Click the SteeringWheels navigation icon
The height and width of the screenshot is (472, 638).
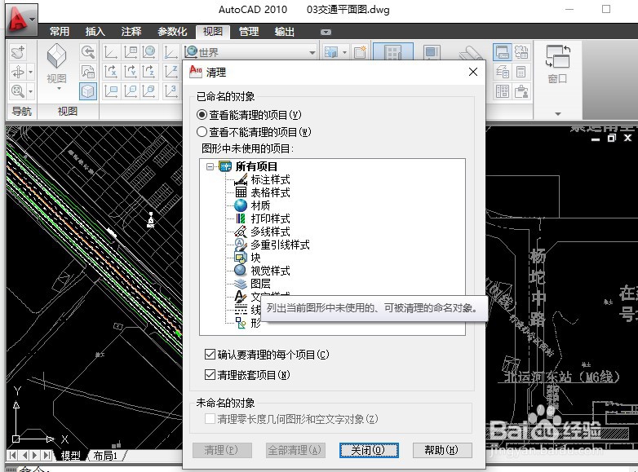click(18, 52)
